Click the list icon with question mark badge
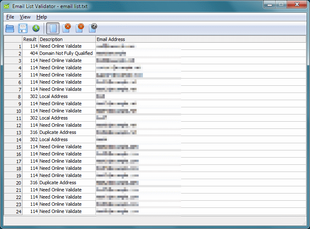The width and height of the screenshot is (310, 229). click(93, 28)
